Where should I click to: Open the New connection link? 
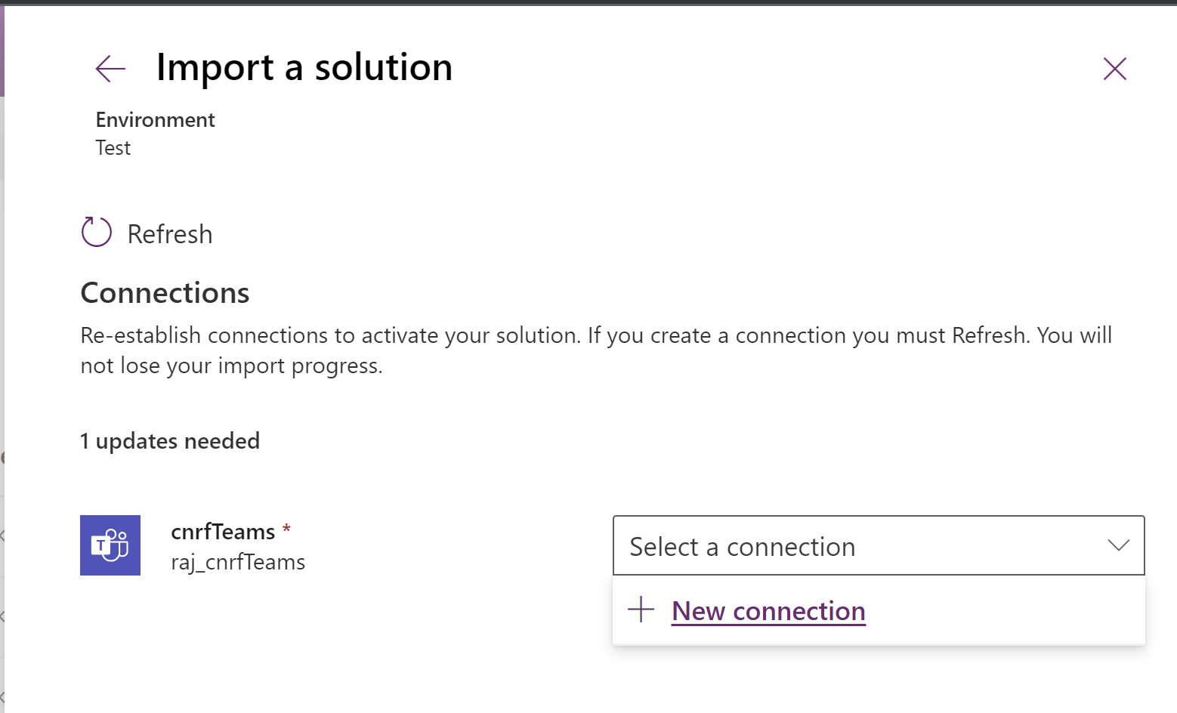[768, 611]
